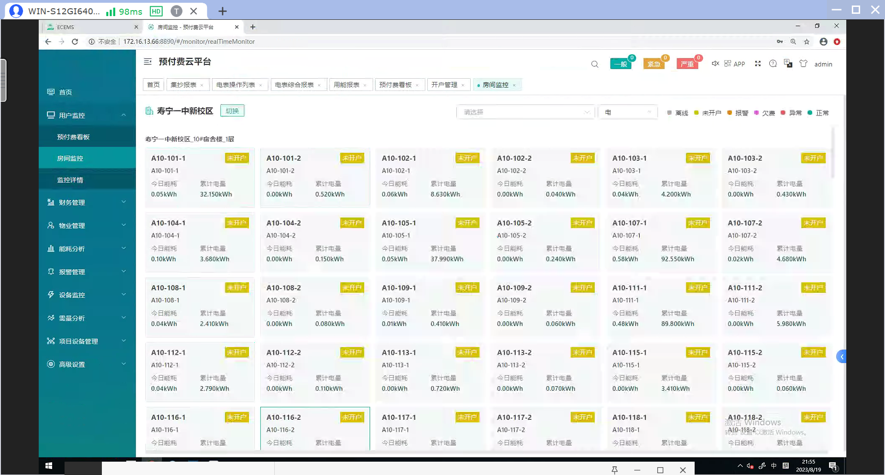Image resolution: width=885 pixels, height=475 pixels.
Task: Toggle the sidebar collapse hamburger icon
Action: tap(147, 62)
